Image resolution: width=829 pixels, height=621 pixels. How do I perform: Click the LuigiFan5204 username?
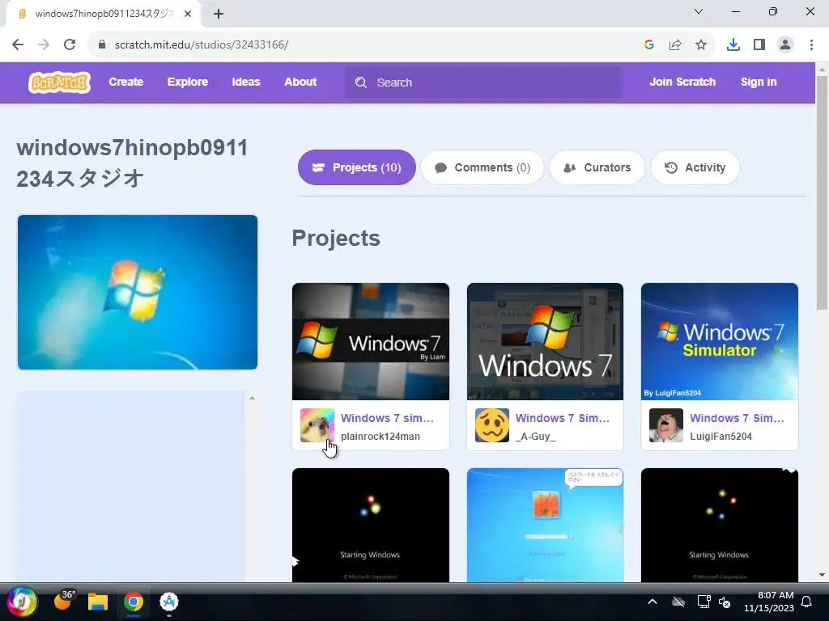(x=721, y=436)
